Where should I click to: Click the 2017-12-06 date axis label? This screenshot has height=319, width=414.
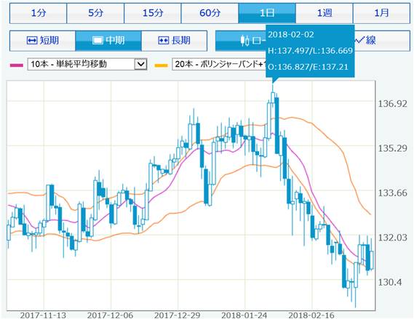click(110, 315)
